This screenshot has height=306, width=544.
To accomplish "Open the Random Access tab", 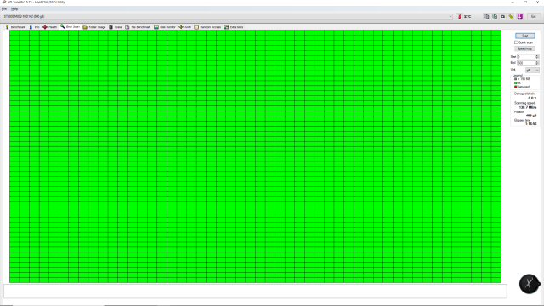I will 207,26.
